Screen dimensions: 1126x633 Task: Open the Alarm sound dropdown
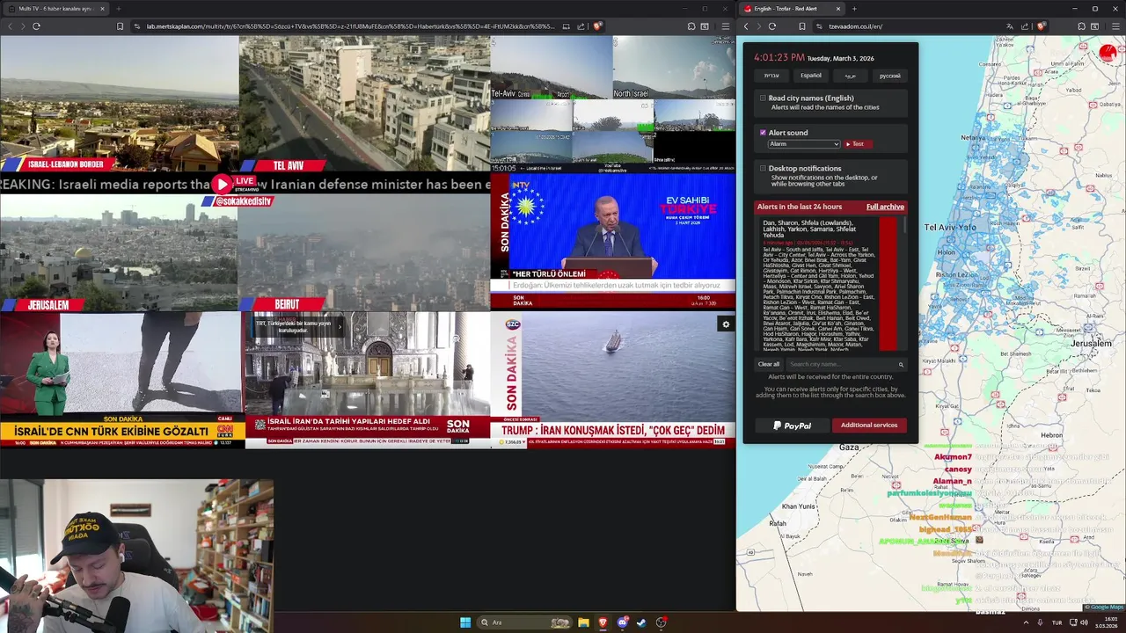pos(804,144)
